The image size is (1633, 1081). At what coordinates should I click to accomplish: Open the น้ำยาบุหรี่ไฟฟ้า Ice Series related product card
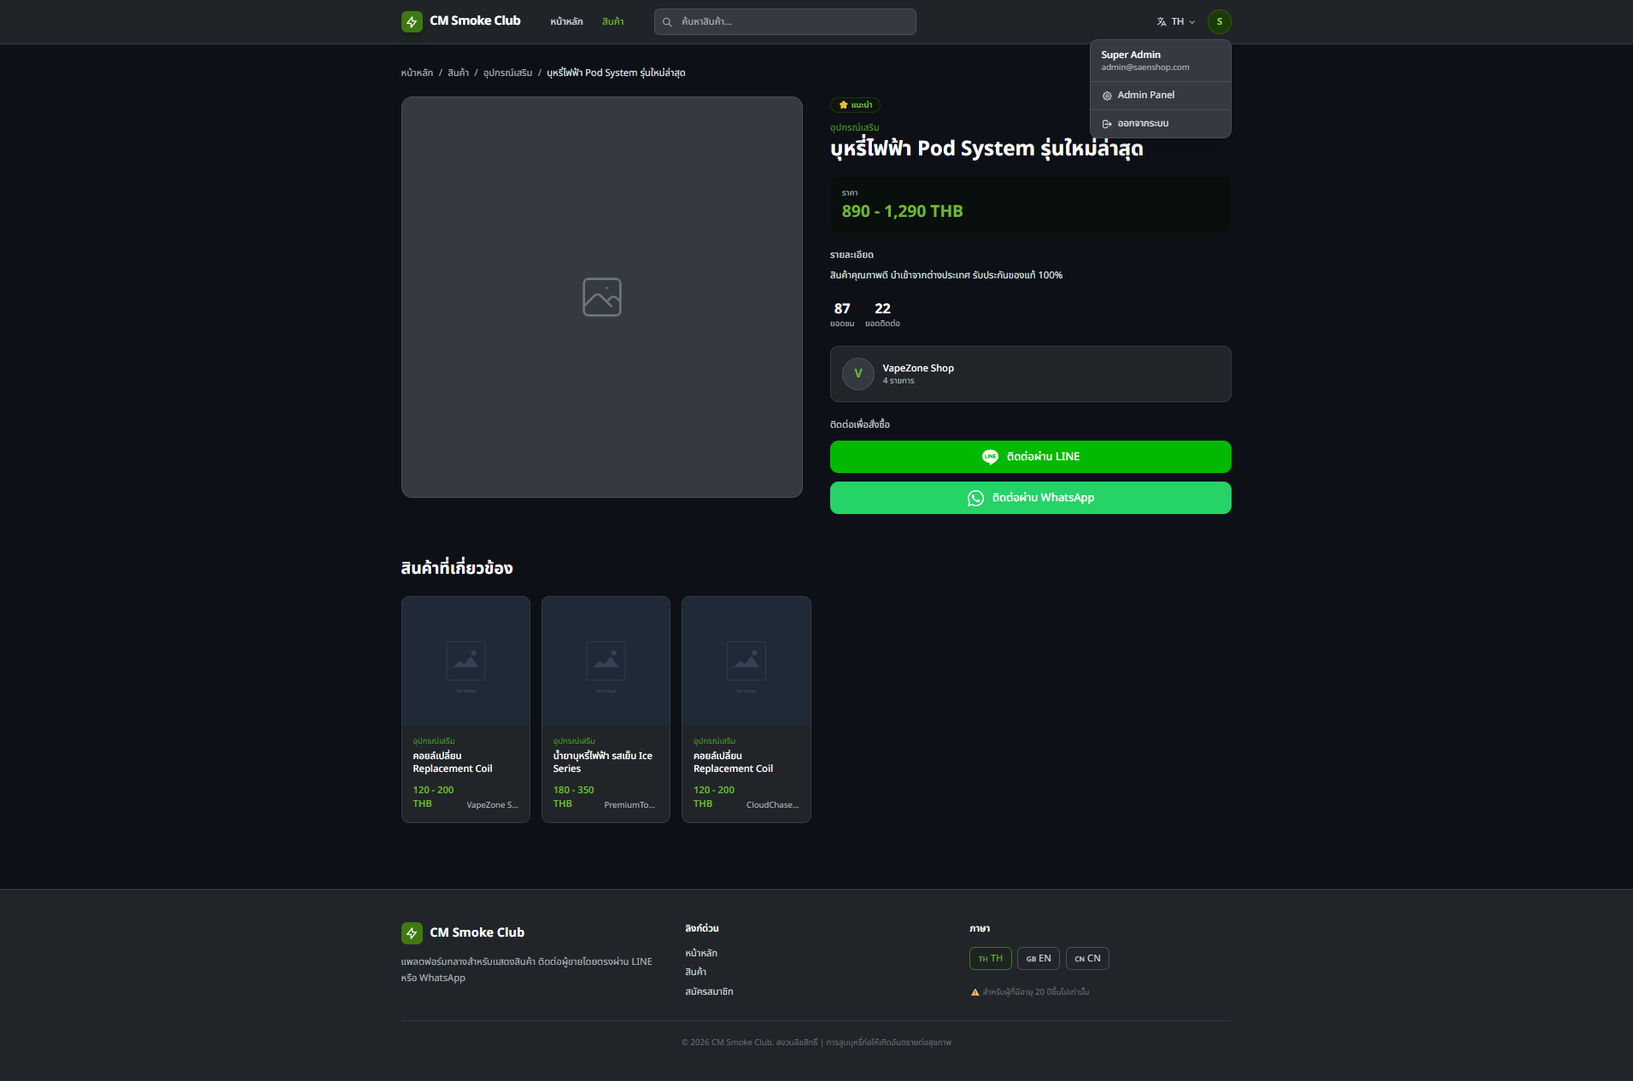[606, 710]
